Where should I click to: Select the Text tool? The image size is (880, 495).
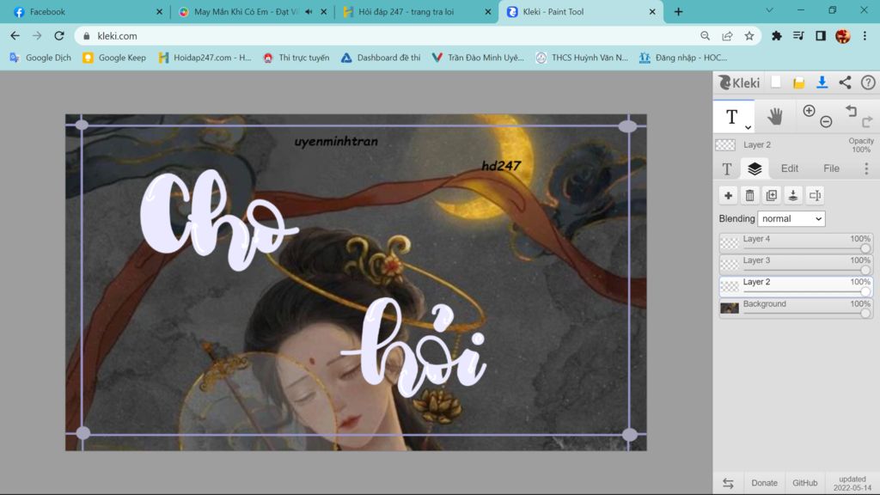pyautogui.click(x=731, y=117)
